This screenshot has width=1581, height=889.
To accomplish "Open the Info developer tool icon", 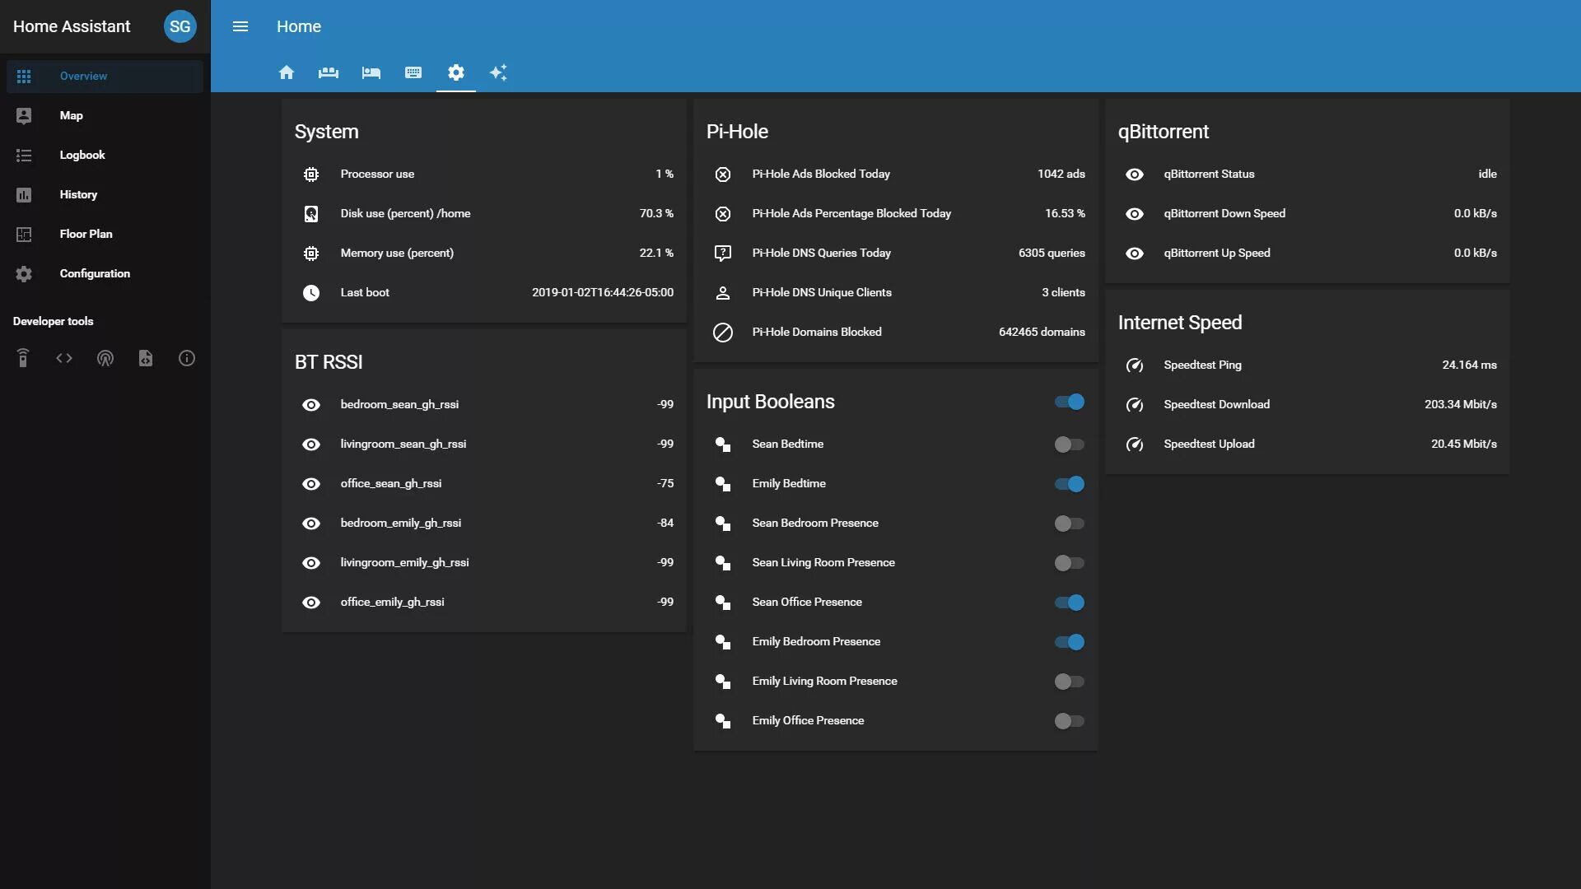I will (x=187, y=358).
